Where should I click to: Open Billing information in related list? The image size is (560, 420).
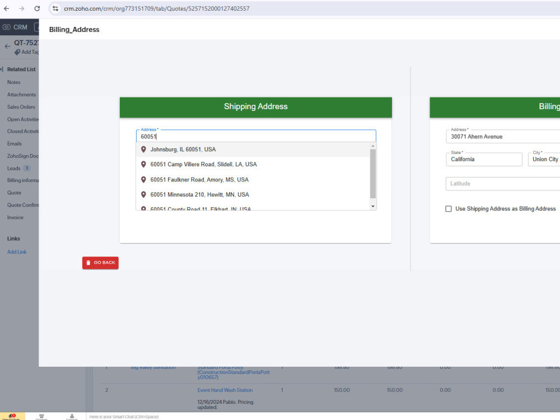pos(23,180)
